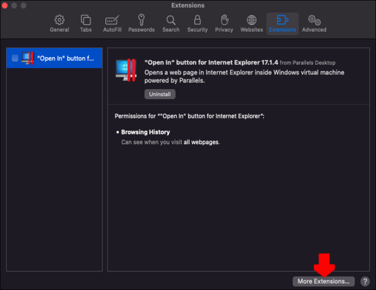Click the Browsing History permission heading
The height and width of the screenshot is (290, 376).
(145, 132)
